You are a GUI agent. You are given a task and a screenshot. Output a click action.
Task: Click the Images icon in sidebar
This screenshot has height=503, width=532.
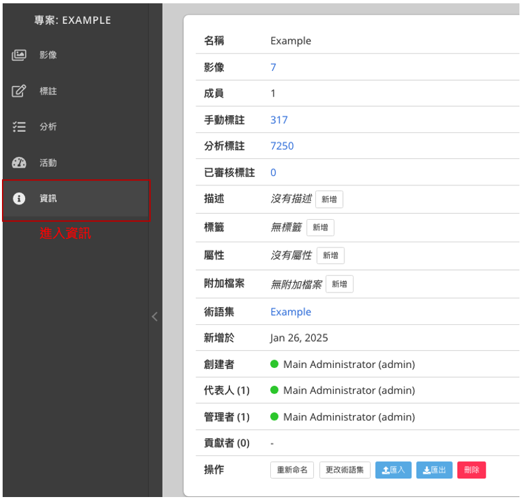(19, 55)
